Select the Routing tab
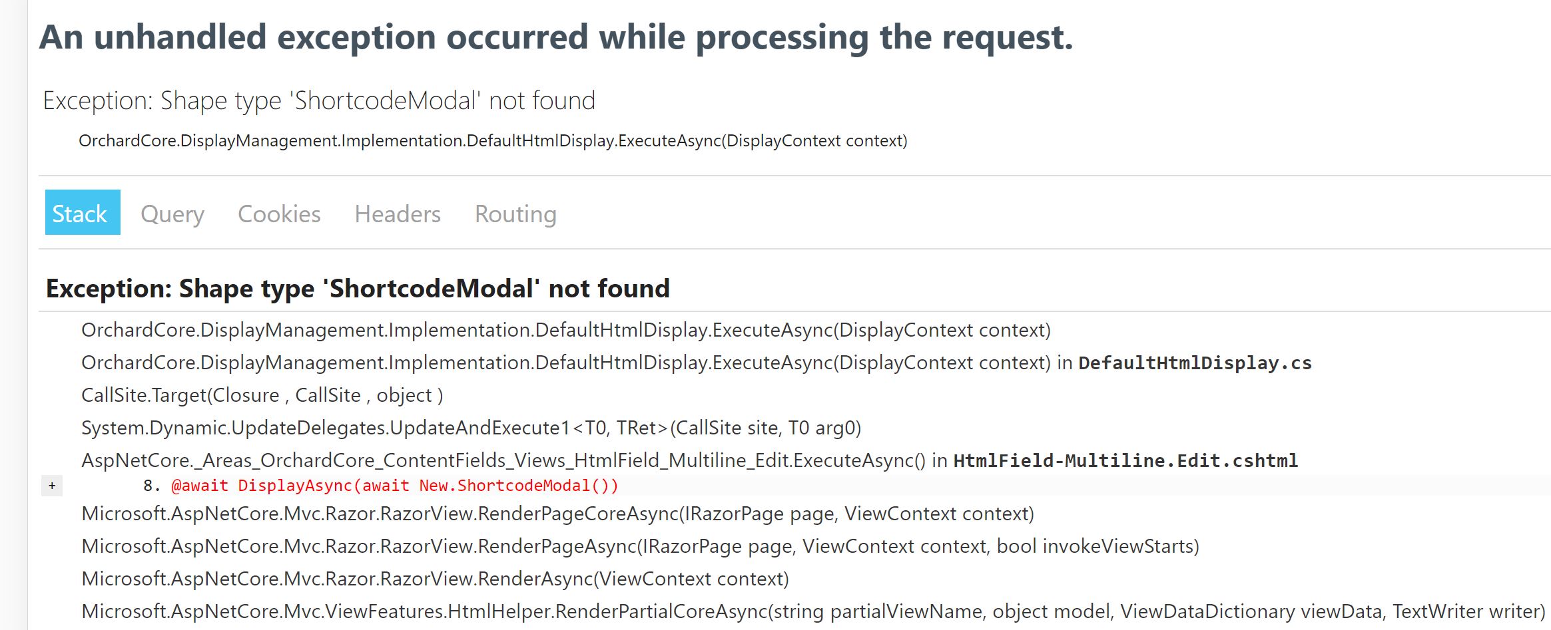This screenshot has height=630, width=1551. 515,214
